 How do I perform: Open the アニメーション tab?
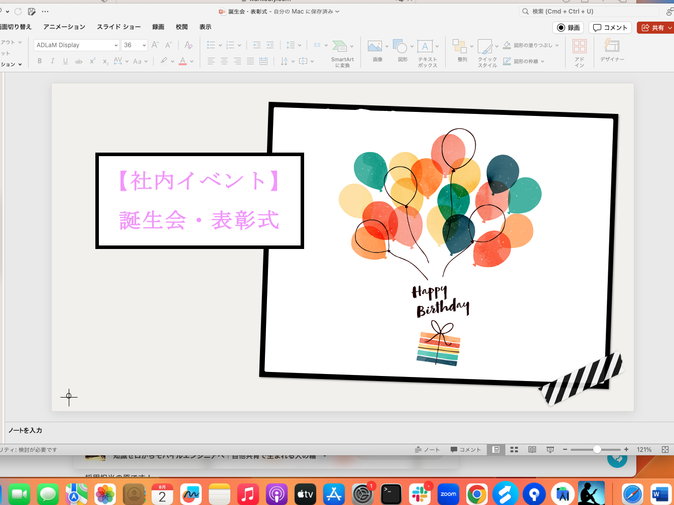click(64, 27)
